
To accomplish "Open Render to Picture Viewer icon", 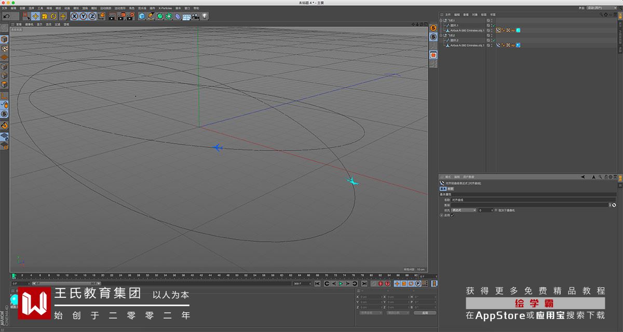I will (x=120, y=16).
